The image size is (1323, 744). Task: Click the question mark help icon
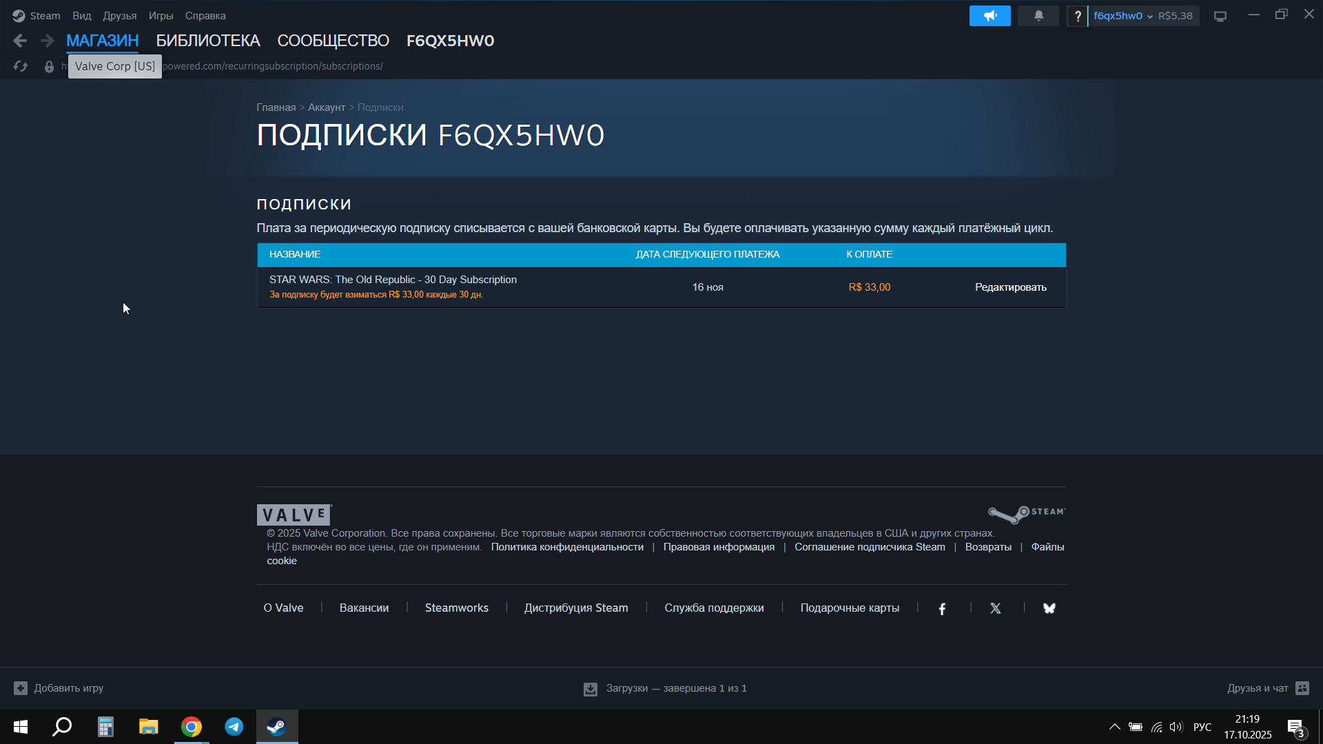(1078, 16)
